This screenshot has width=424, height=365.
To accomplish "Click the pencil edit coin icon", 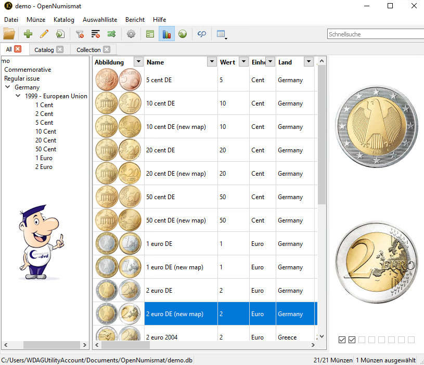I will (44, 34).
